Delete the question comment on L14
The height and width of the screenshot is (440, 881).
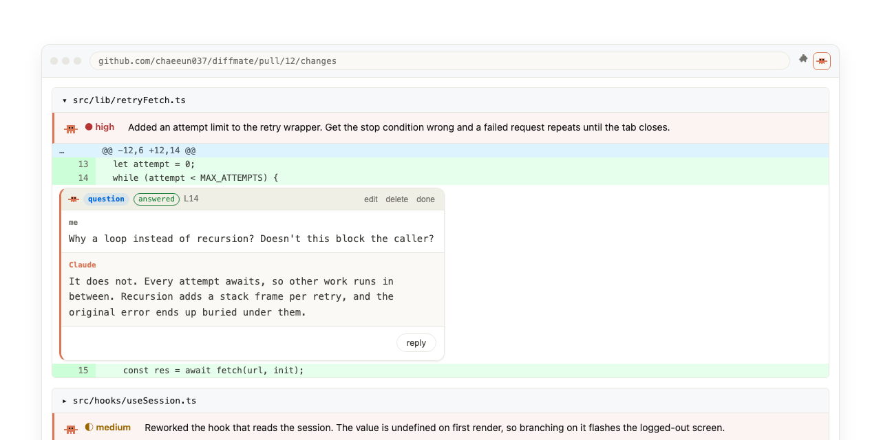tap(397, 199)
